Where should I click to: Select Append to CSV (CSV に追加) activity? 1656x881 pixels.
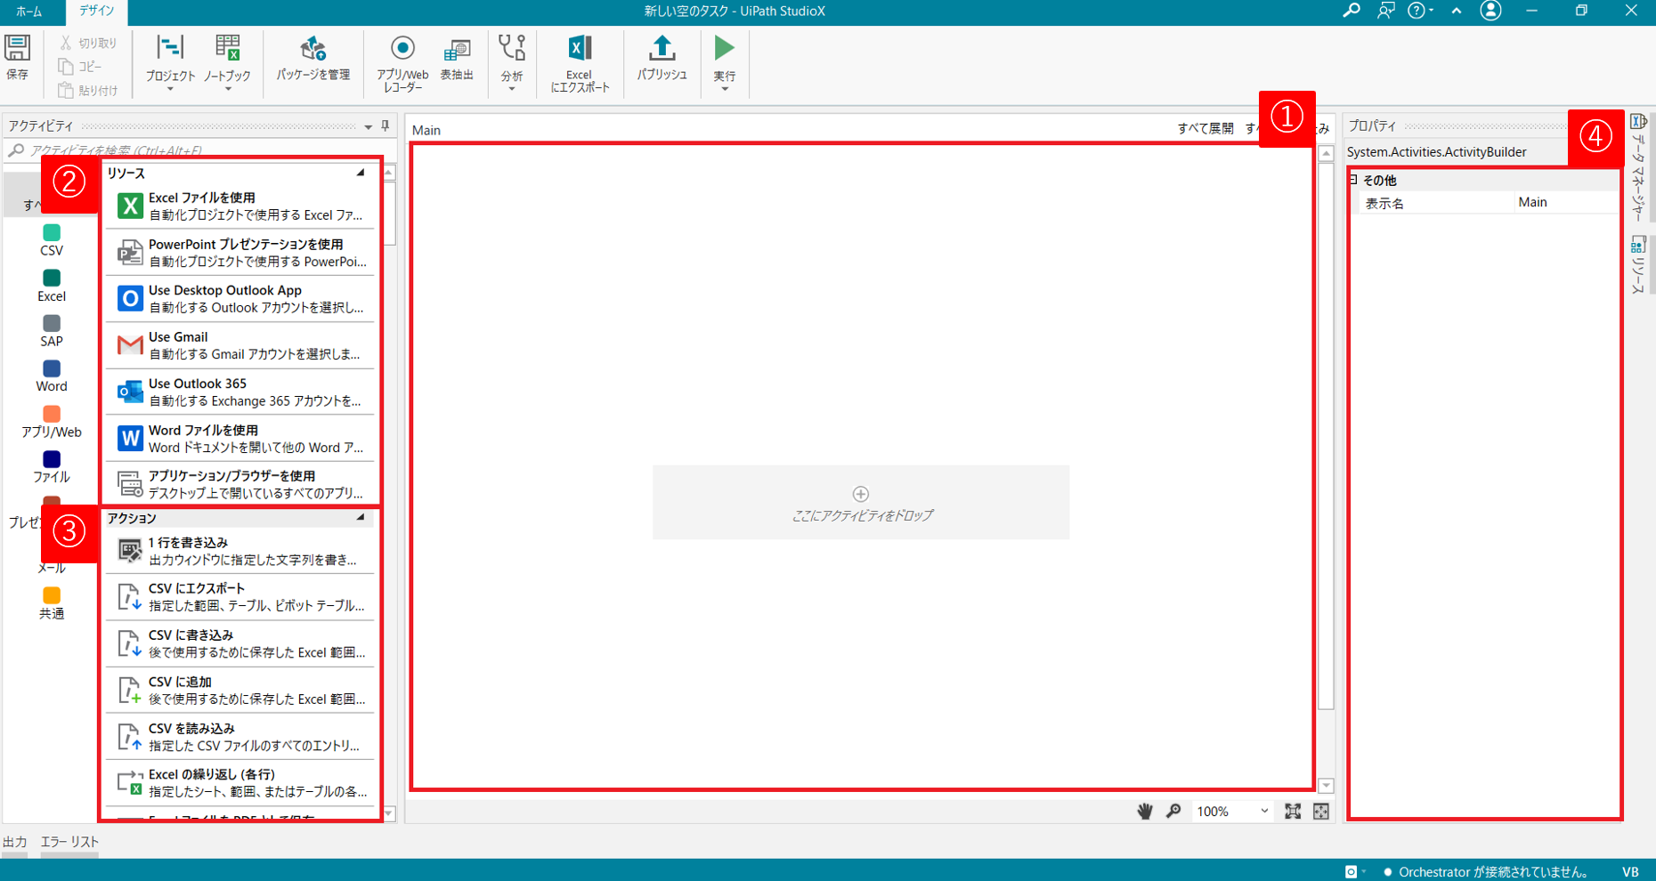pyautogui.click(x=240, y=691)
